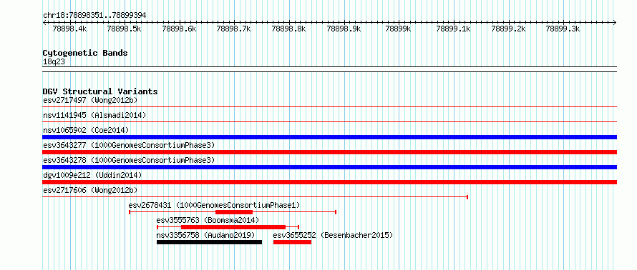This screenshot has width=637, height=270.
Task: Click the left arrow of the ruler
Action: coord(44,22)
